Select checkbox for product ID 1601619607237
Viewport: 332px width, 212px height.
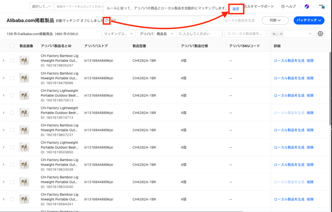12,130
